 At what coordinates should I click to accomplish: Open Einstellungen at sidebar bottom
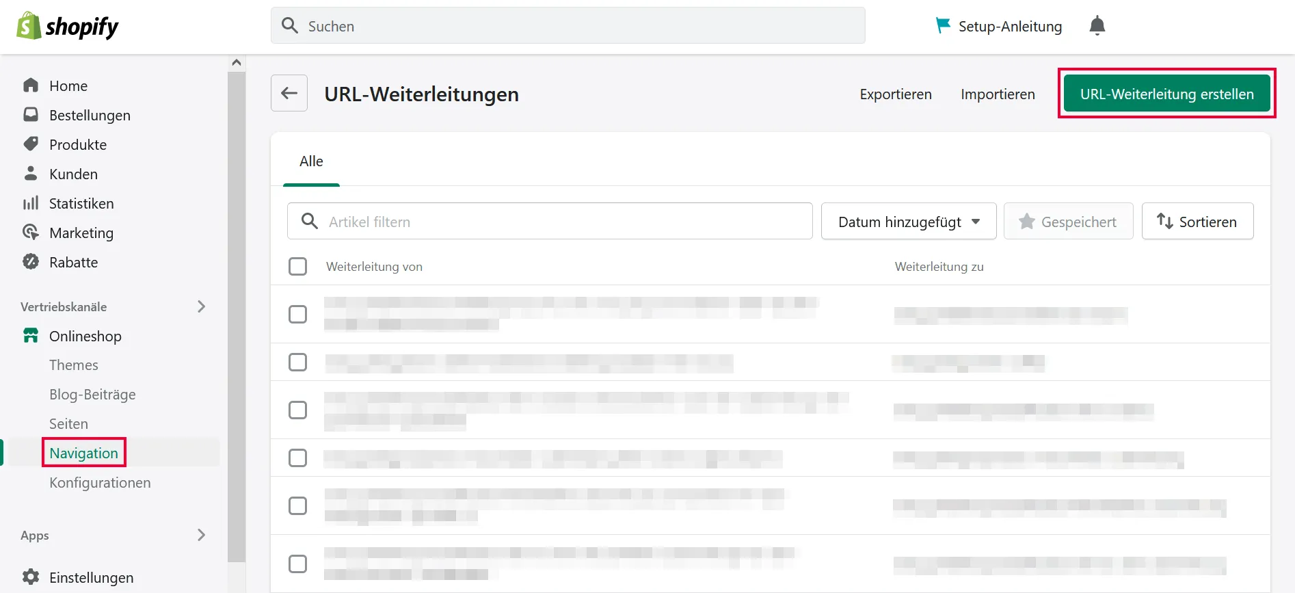(91, 577)
